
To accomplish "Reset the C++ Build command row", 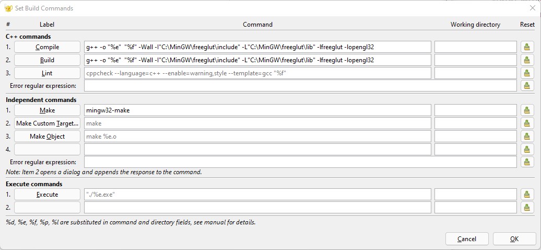I will (x=526, y=60).
